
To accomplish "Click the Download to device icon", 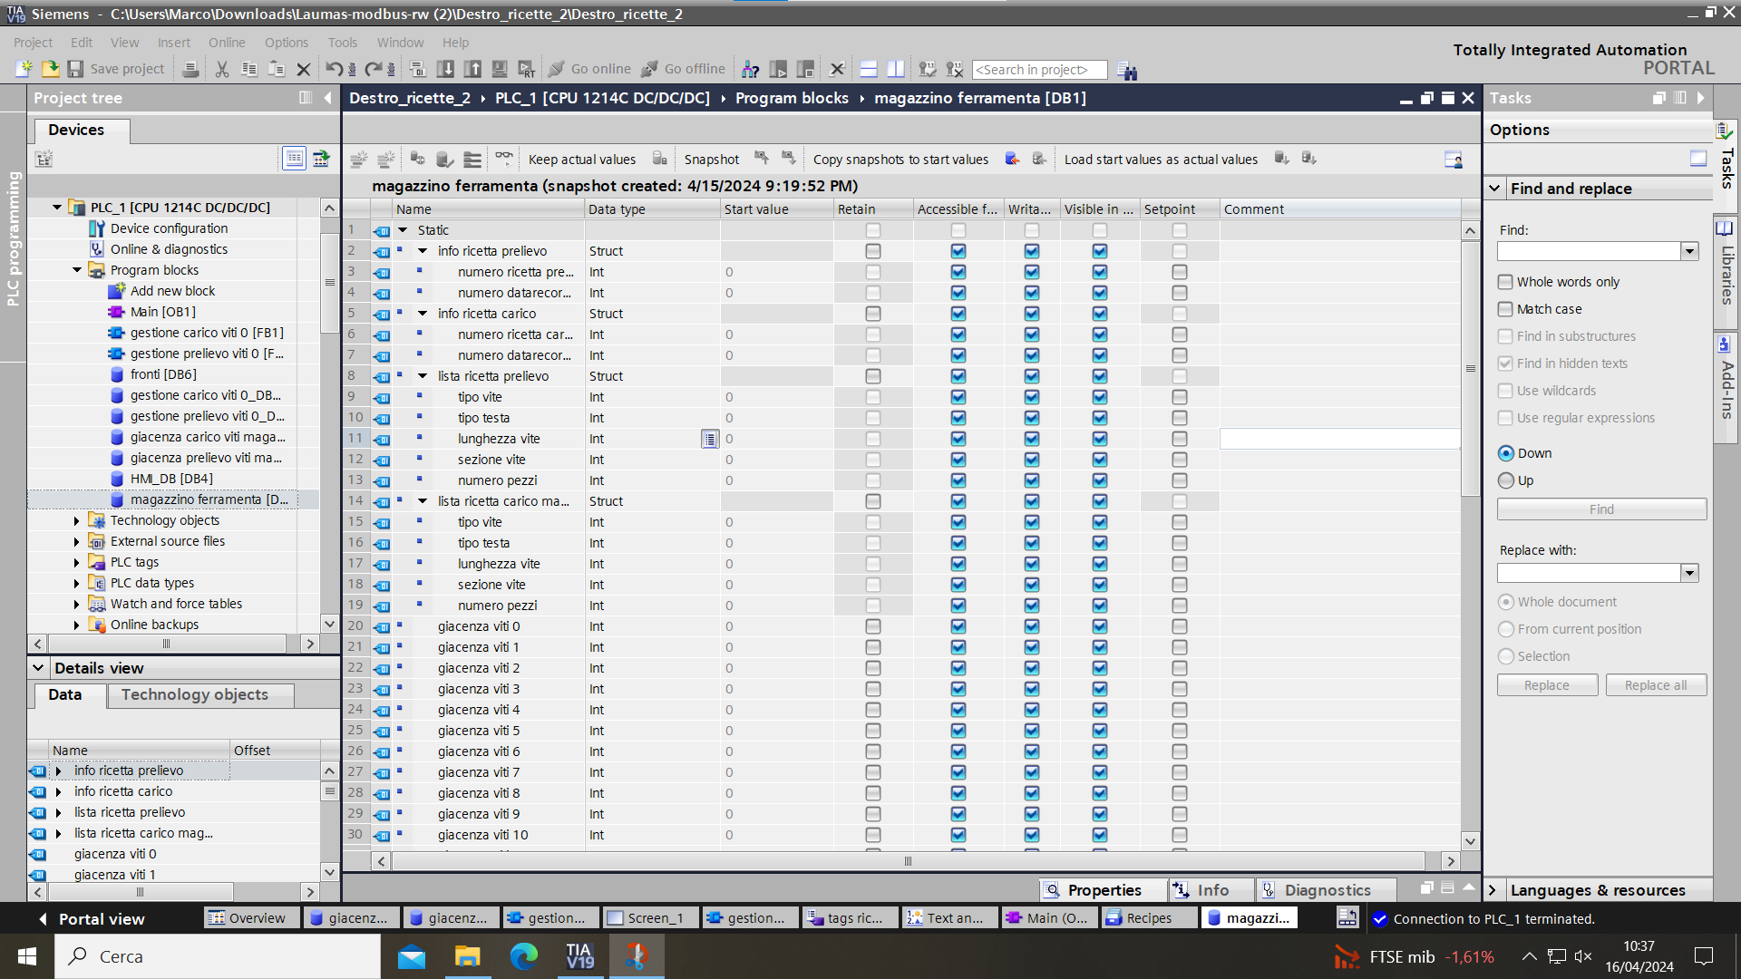I will pos(445,69).
